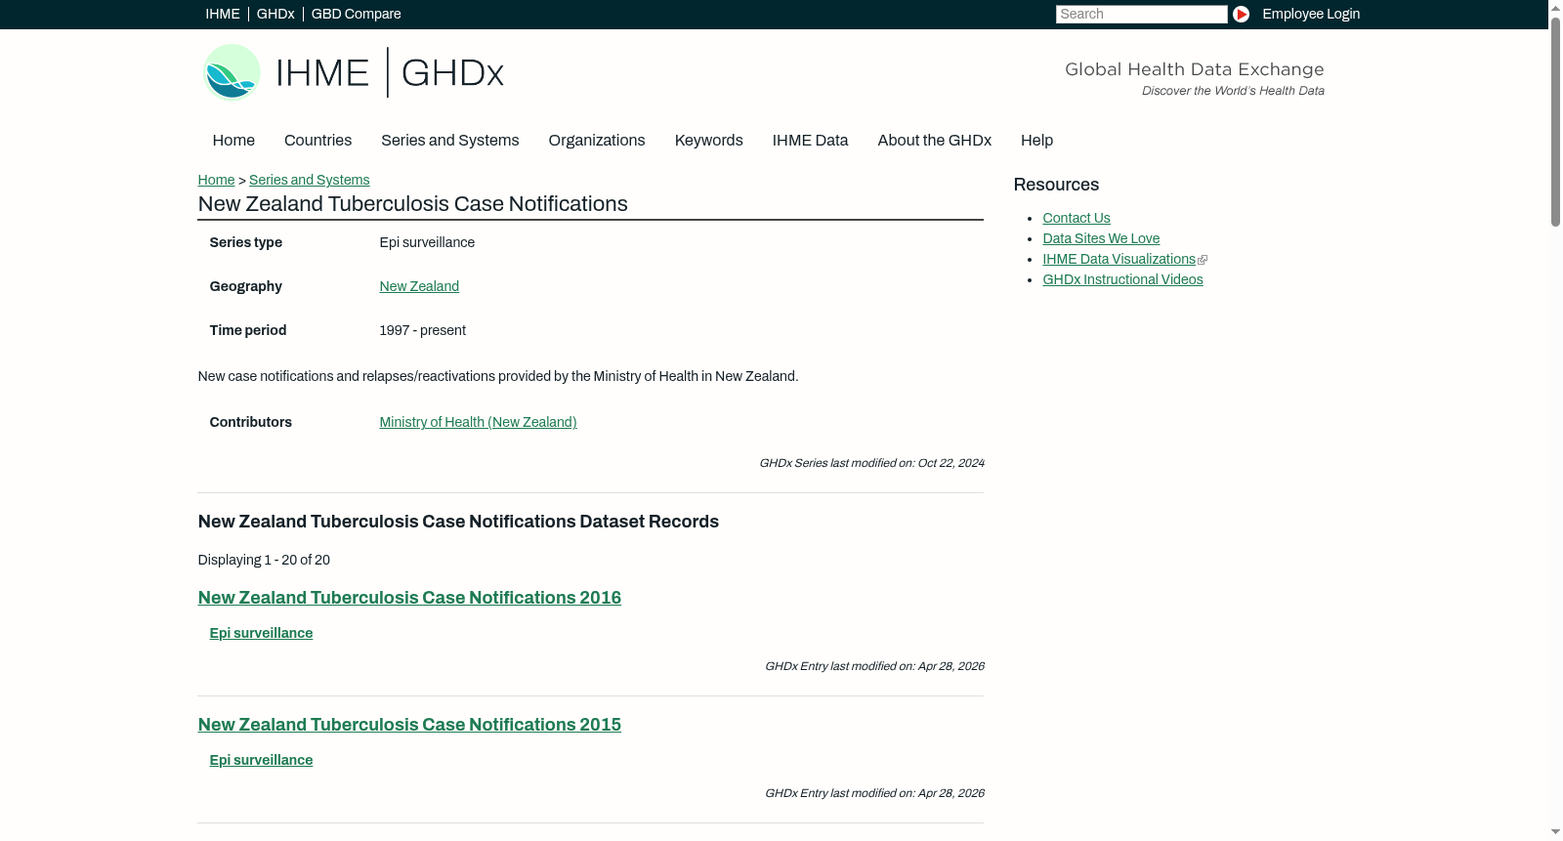
Task: Click Employee Login
Action: (1311, 14)
